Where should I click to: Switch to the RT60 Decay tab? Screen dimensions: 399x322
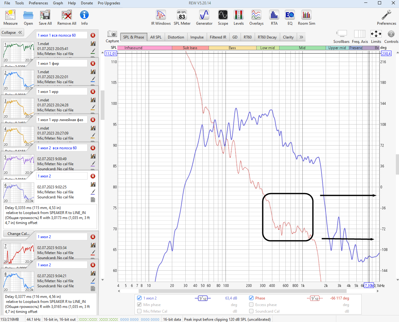[267, 37]
